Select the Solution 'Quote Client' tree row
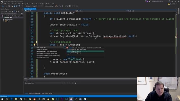The image size is (180, 101). [12, 16]
